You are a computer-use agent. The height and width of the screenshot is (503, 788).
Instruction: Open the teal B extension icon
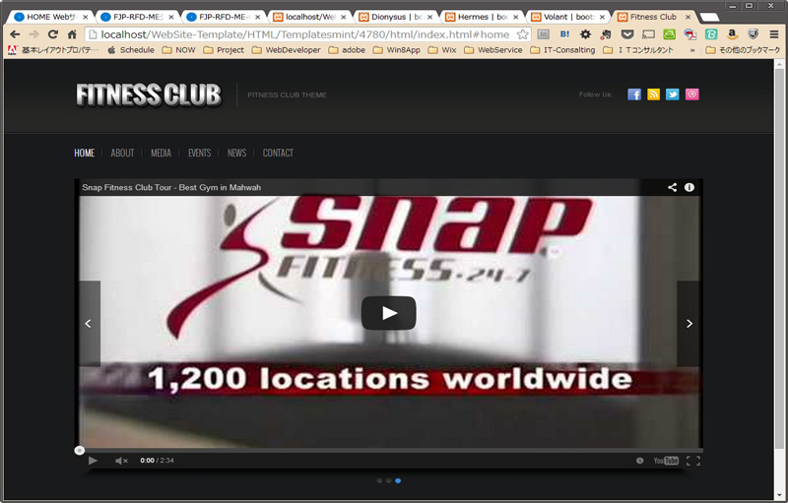[711, 34]
